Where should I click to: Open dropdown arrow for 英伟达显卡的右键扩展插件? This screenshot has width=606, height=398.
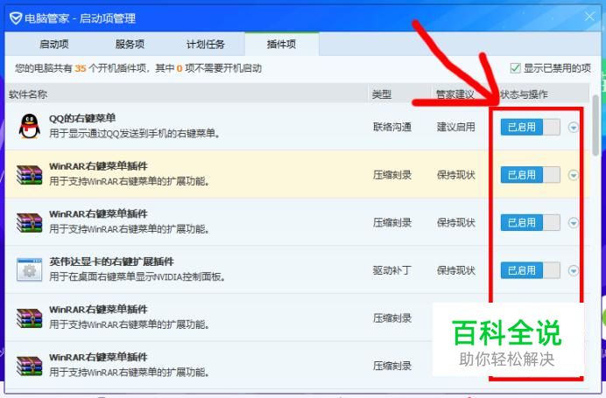pyautogui.click(x=573, y=270)
